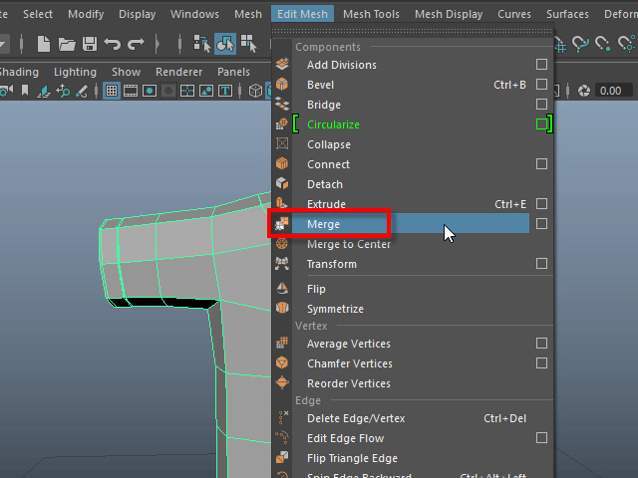Expand the viewport Renderer menu

click(x=179, y=72)
